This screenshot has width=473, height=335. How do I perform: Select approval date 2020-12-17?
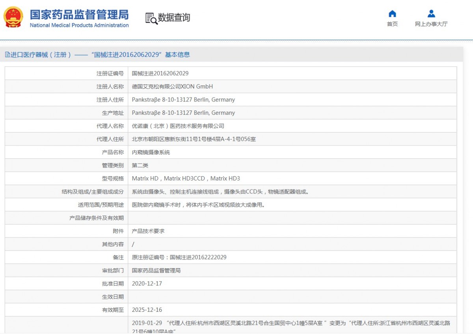(147, 283)
